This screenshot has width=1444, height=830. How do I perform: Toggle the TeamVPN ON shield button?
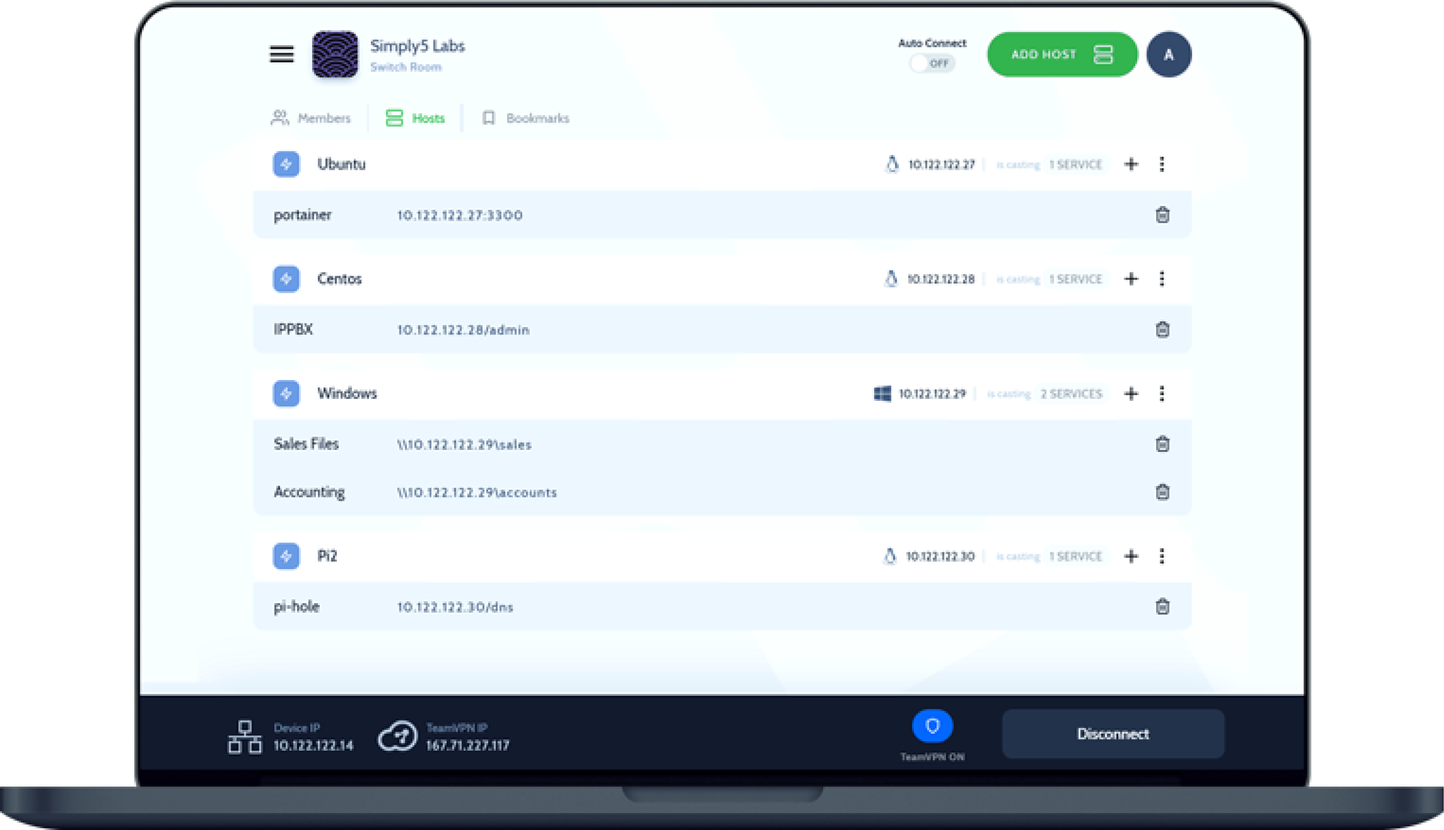point(932,726)
